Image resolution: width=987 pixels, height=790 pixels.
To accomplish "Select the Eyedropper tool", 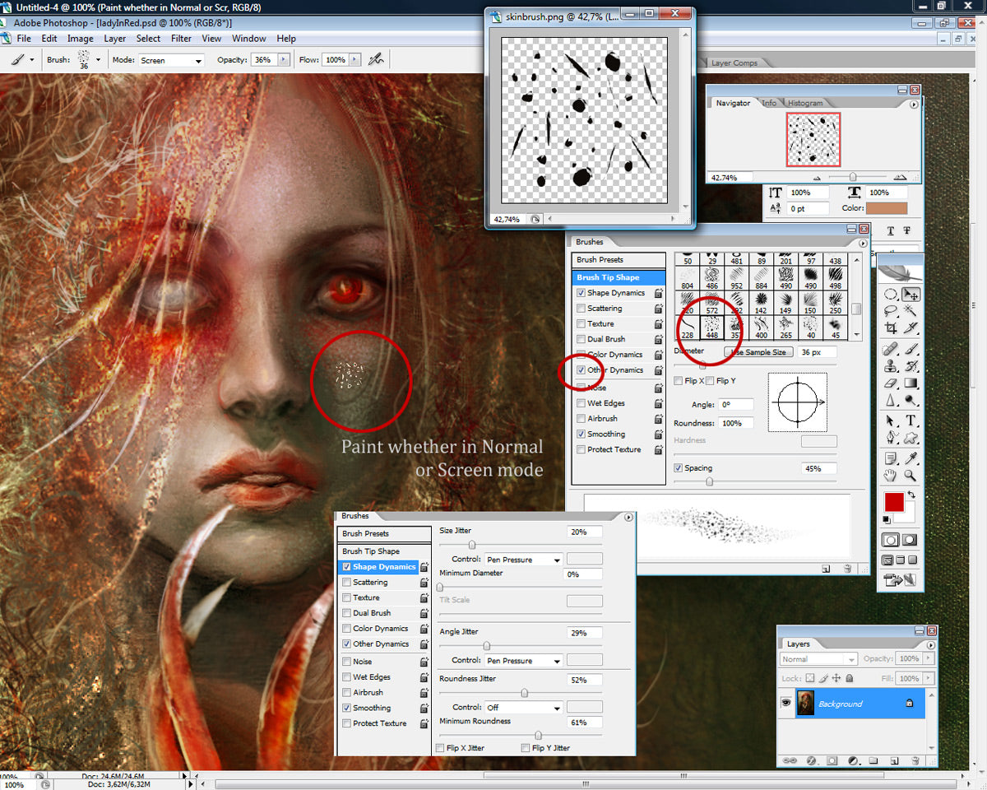I will tap(910, 458).
